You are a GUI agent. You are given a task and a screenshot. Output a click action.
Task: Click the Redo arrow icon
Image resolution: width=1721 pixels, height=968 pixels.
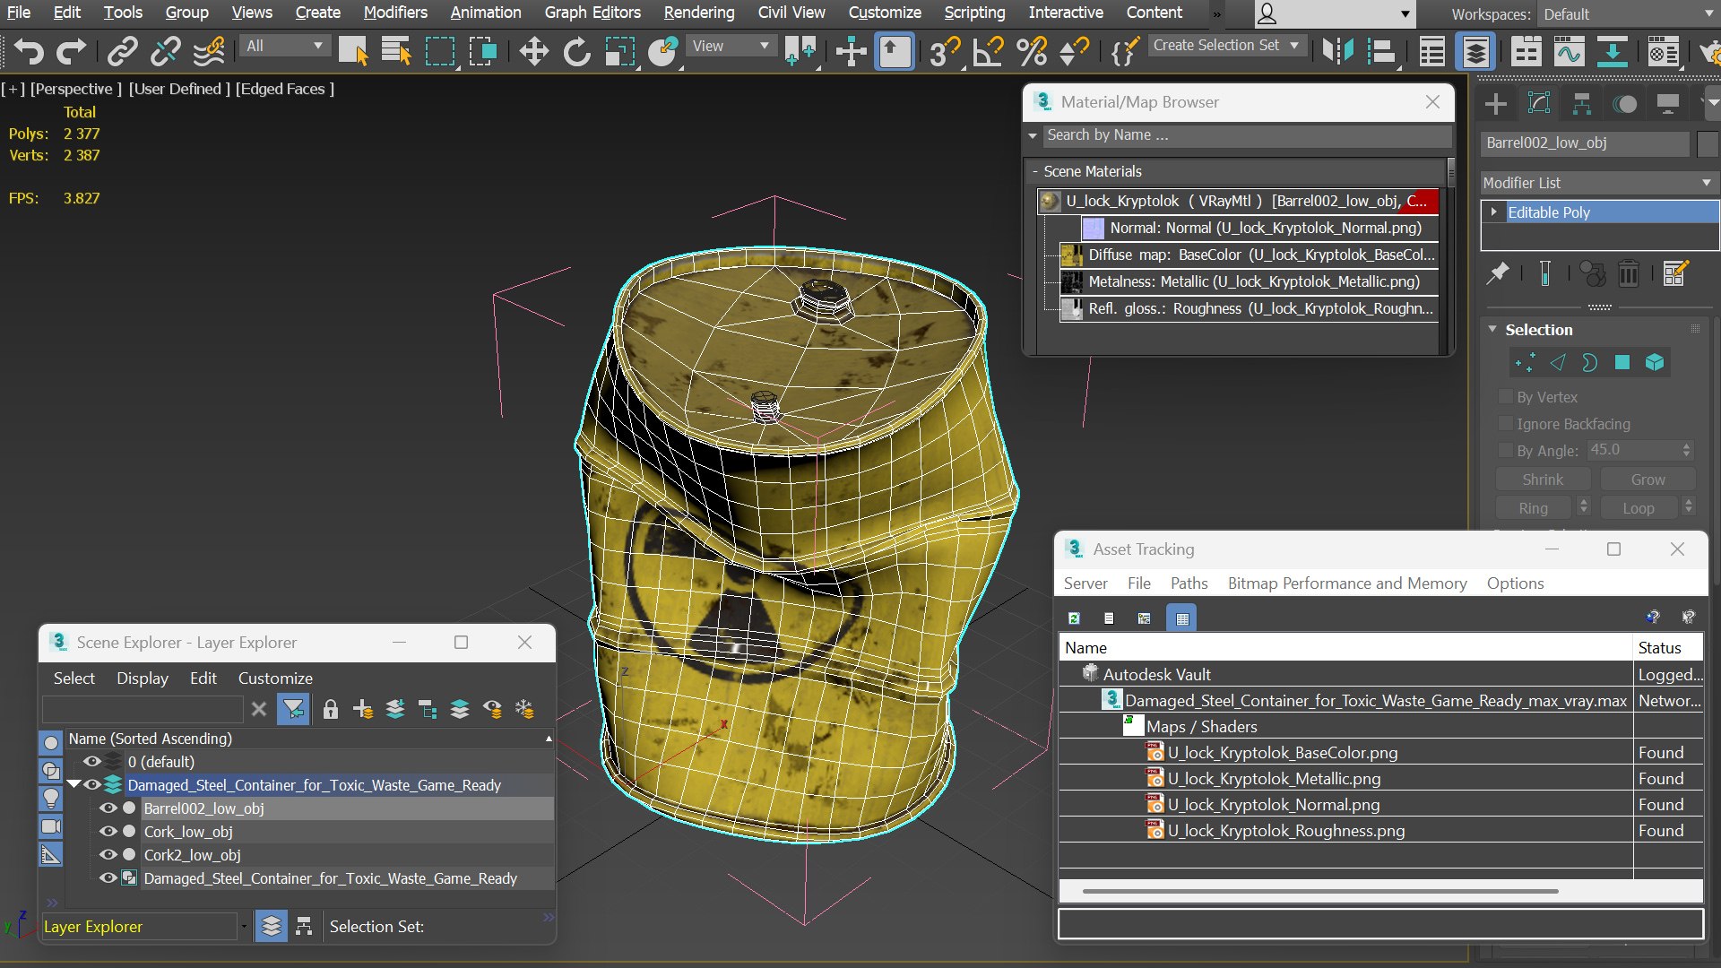pos(71,51)
